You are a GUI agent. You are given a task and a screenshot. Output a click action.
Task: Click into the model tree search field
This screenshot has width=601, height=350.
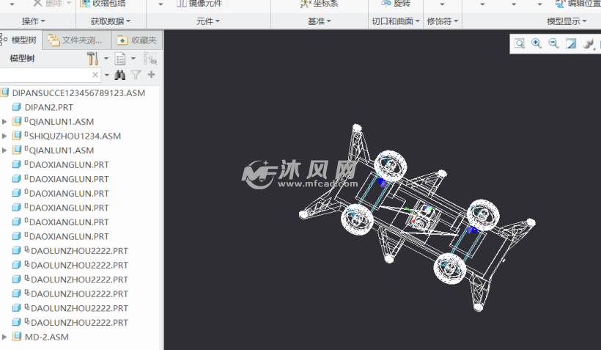(x=45, y=75)
